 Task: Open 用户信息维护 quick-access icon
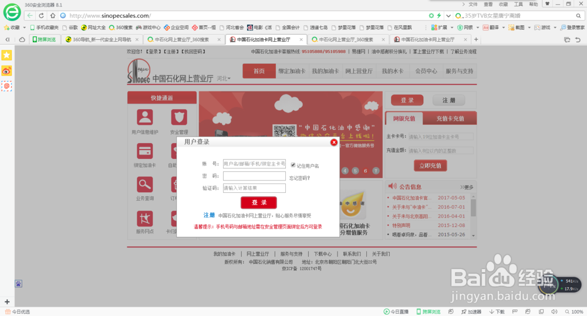click(145, 117)
